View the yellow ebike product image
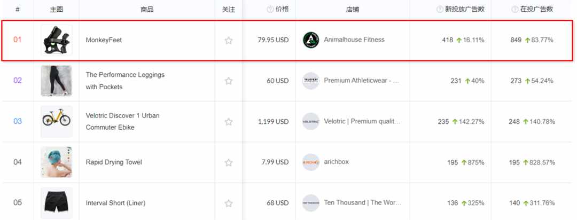The image size is (577, 220). 56,121
